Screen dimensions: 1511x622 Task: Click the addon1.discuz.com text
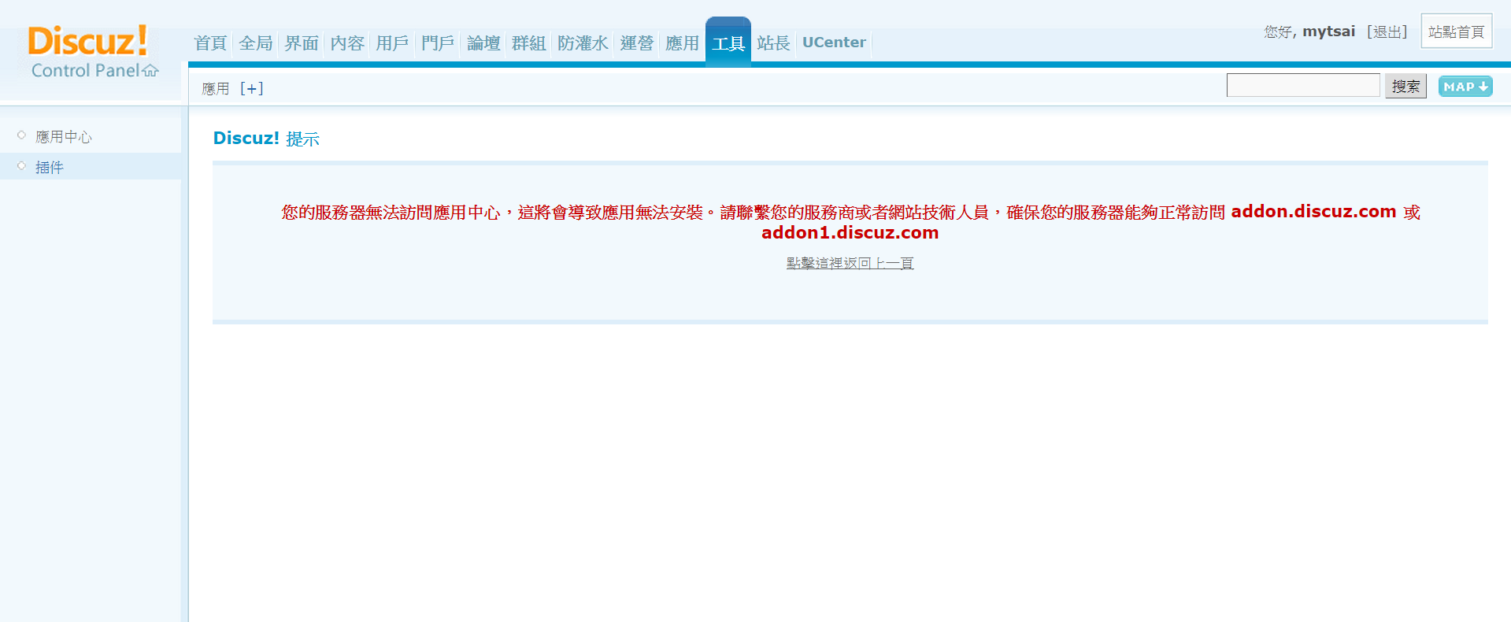coord(850,232)
